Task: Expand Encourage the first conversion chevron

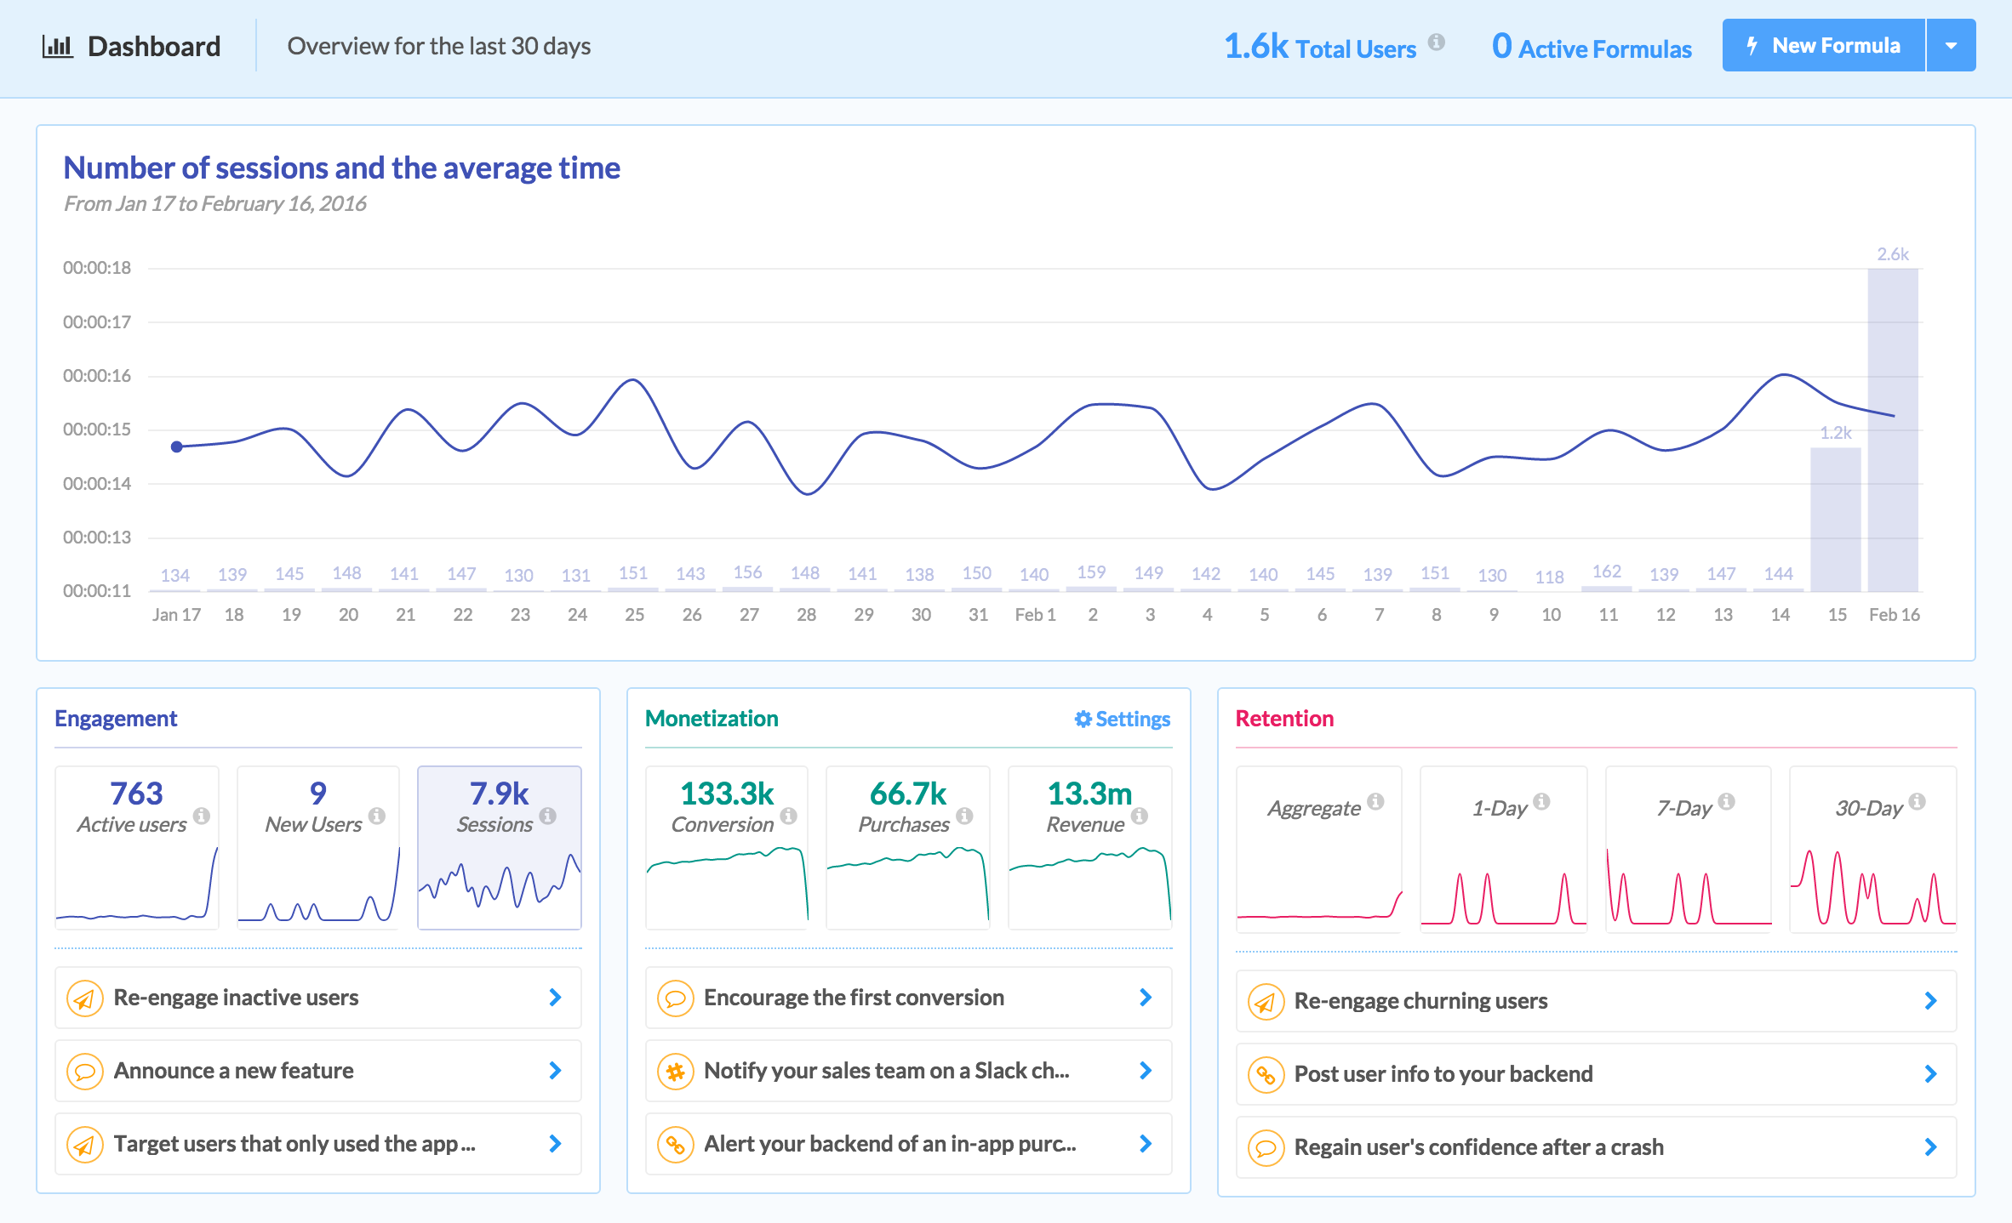Action: click(1146, 998)
